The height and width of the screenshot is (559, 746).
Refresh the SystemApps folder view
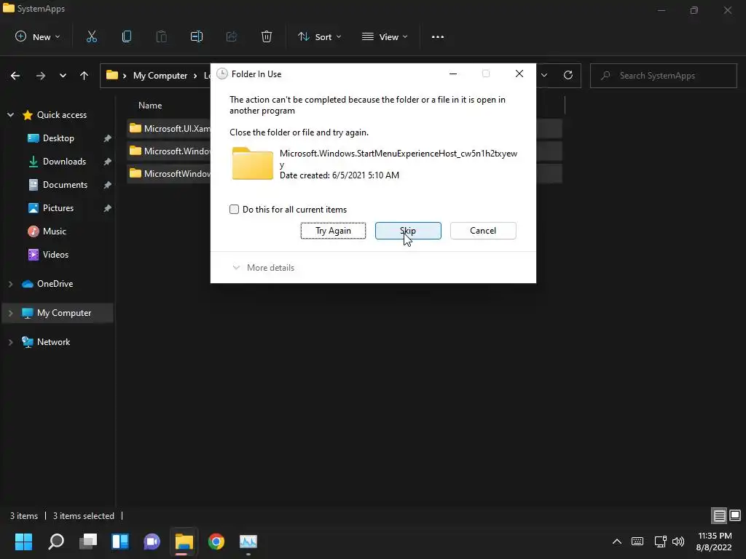click(568, 75)
